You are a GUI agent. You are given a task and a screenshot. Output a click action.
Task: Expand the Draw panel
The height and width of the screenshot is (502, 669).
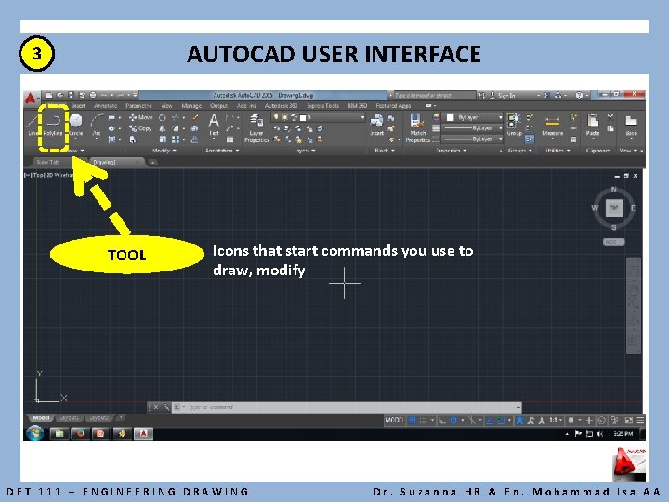75,151
